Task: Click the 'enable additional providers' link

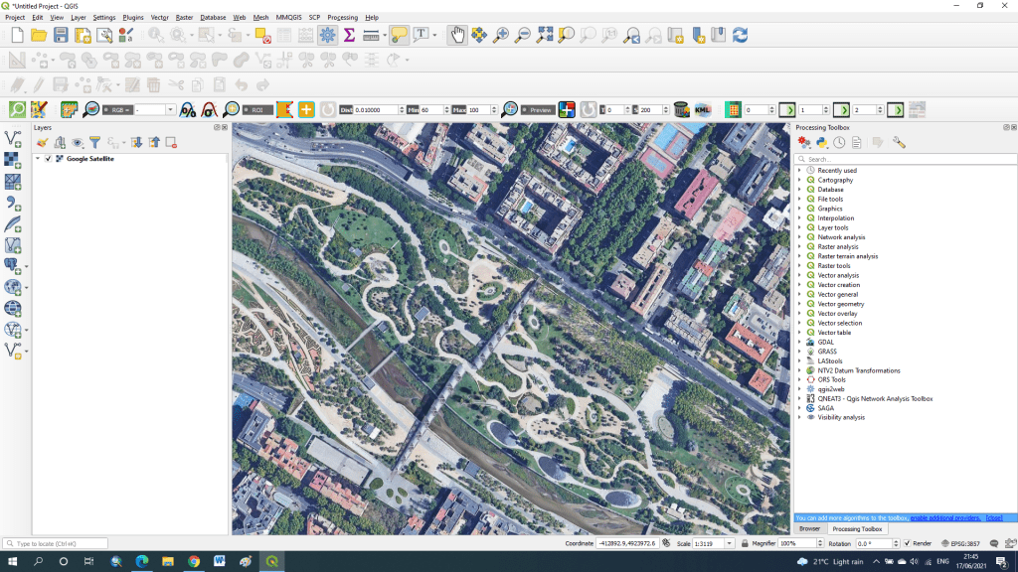Action: [x=944, y=518]
